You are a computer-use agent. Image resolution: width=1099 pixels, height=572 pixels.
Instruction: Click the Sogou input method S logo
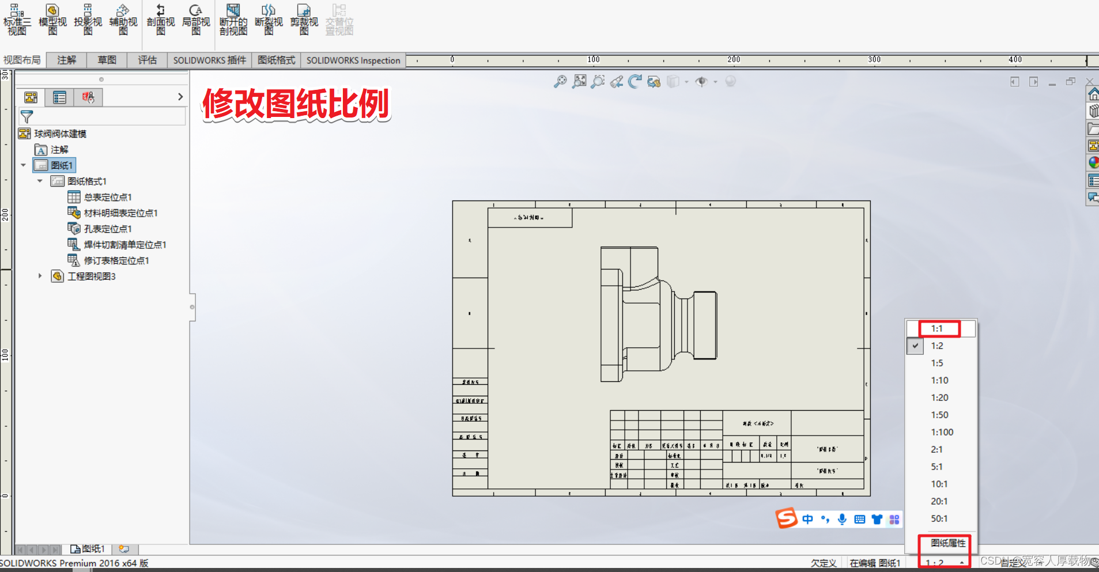point(786,518)
